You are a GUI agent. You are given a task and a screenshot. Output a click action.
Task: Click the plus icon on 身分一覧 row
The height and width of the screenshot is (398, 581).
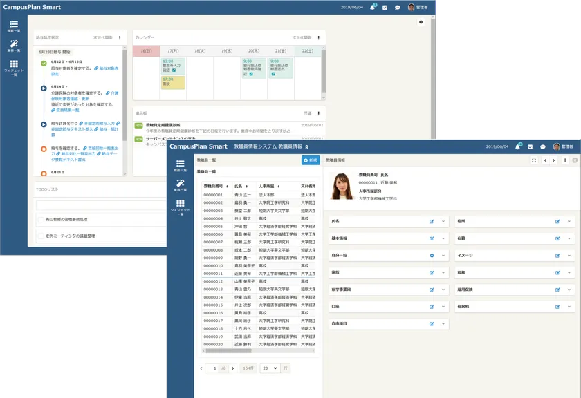click(432, 256)
